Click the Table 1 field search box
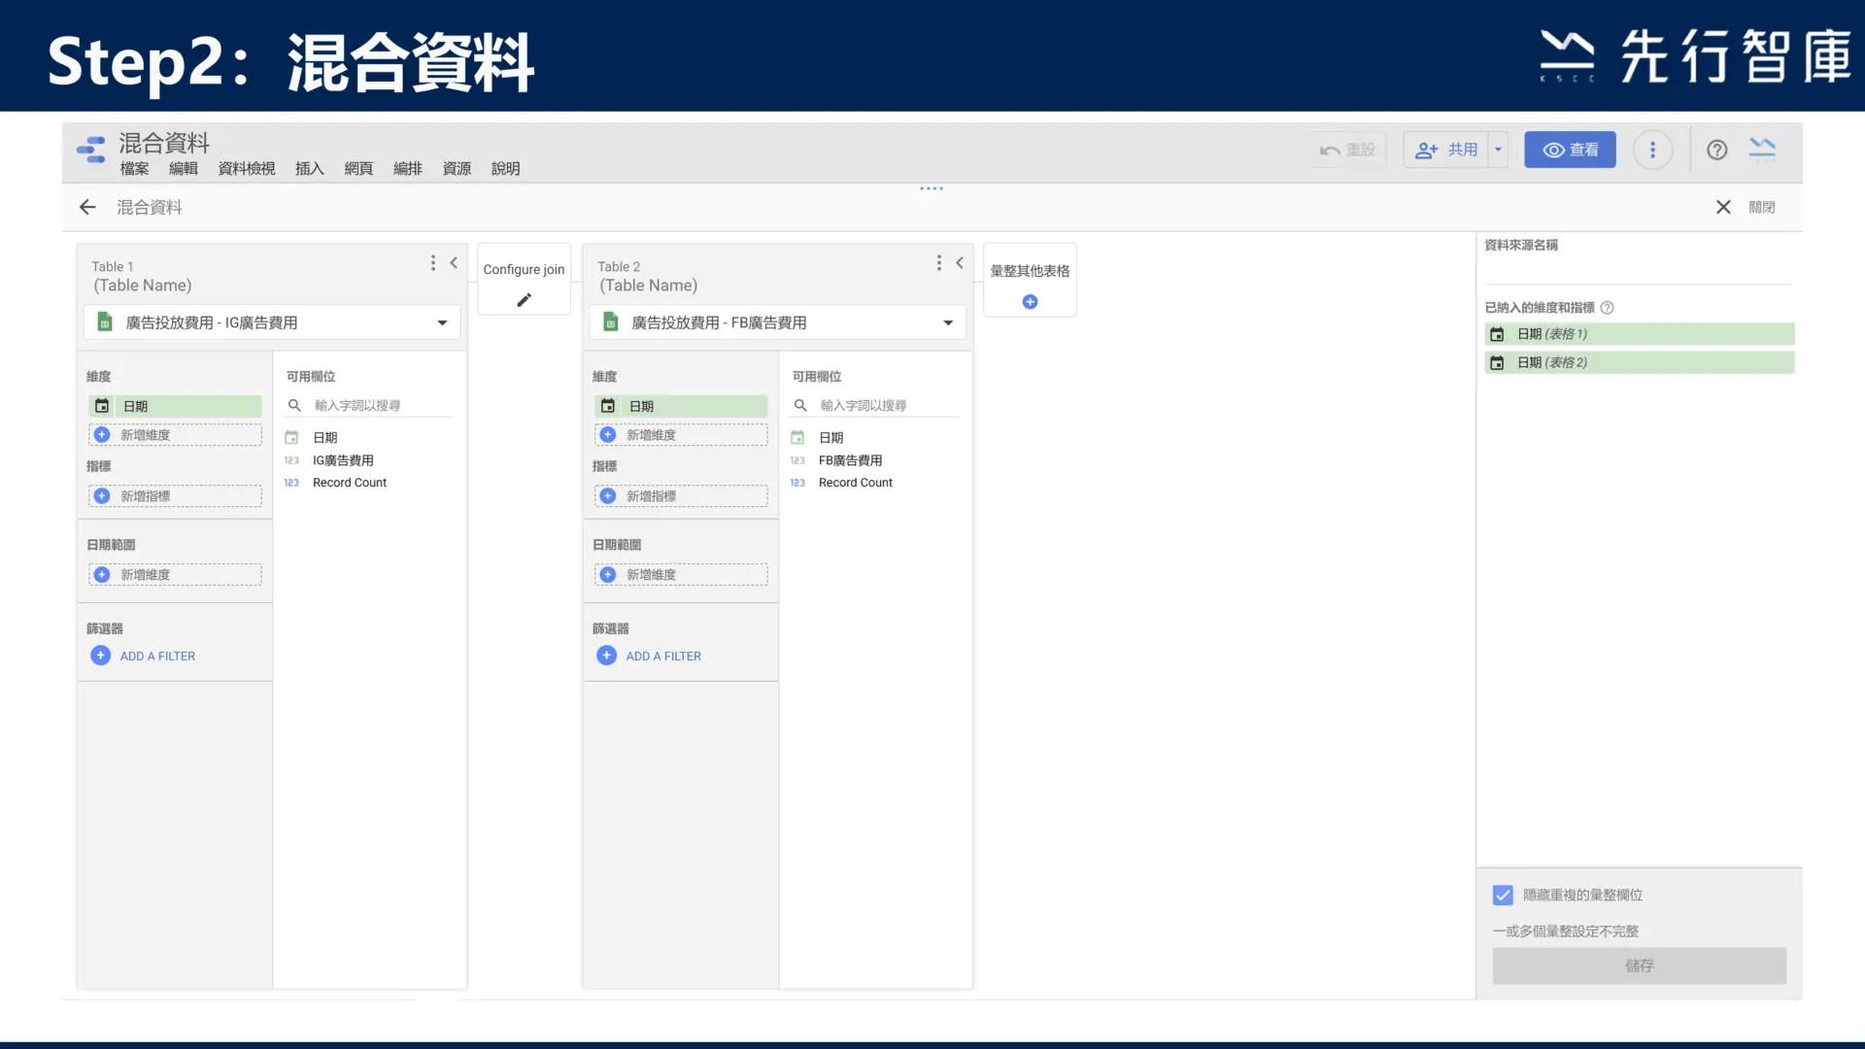The width and height of the screenshot is (1865, 1049). point(370,405)
